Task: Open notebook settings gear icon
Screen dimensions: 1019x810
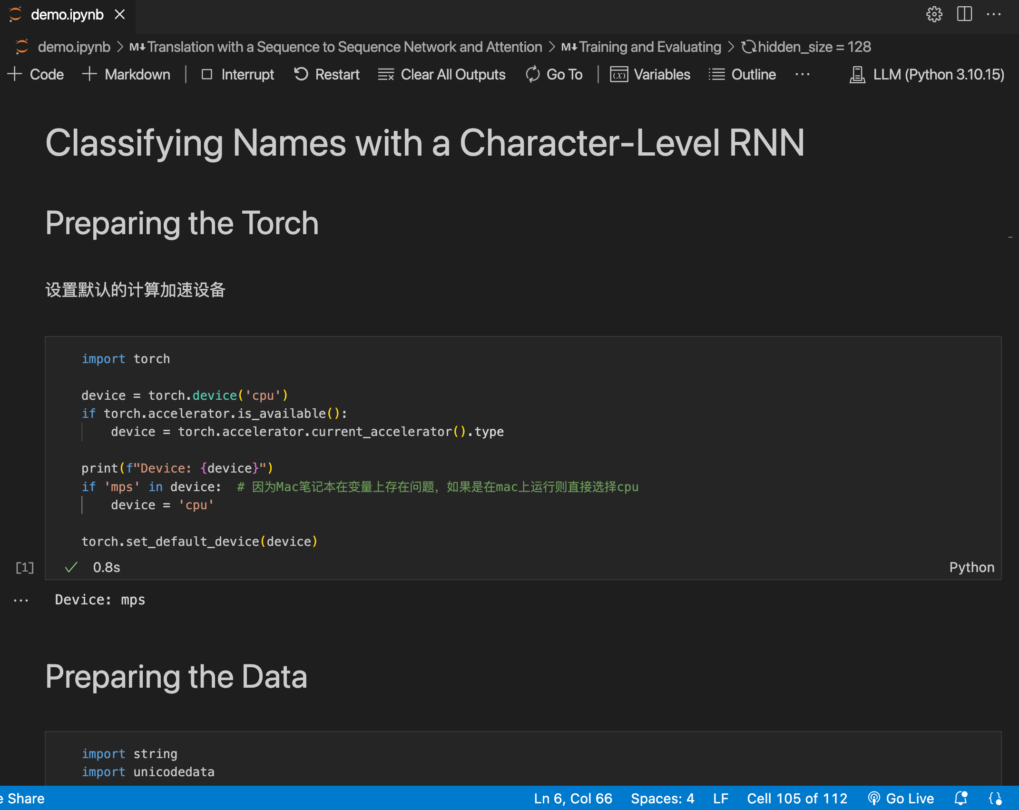Action: 934,14
